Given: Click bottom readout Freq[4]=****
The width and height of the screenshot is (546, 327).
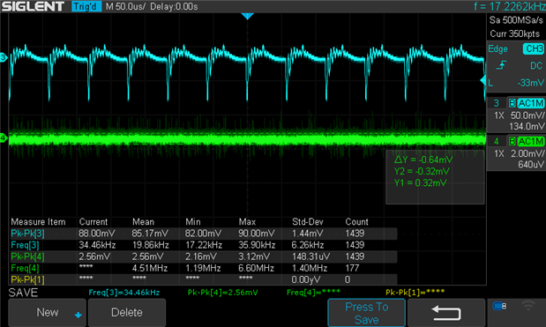Looking at the screenshot, I should click(313, 293).
